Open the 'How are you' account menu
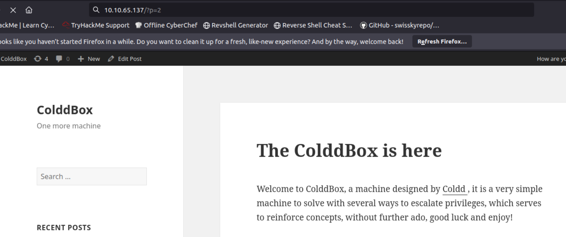The image size is (566, 237). point(551,59)
